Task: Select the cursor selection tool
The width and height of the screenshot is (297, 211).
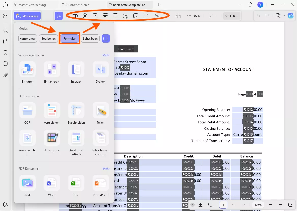Action: (x=59, y=16)
